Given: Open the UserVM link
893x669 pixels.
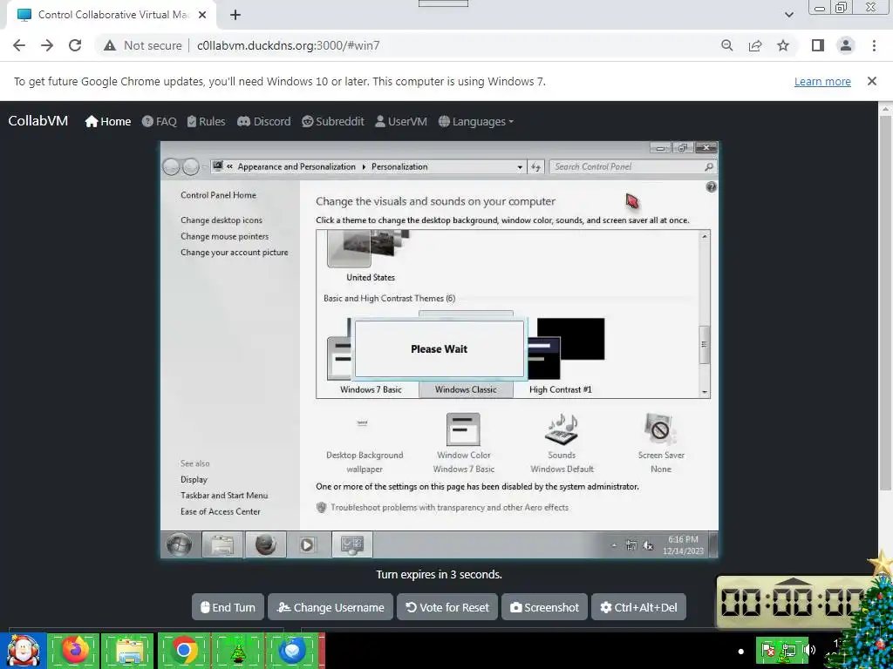Looking at the screenshot, I should (x=401, y=121).
